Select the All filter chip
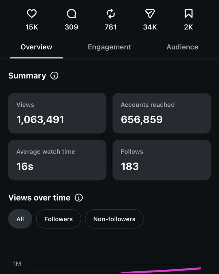This screenshot has height=274, width=219. (x=20, y=219)
